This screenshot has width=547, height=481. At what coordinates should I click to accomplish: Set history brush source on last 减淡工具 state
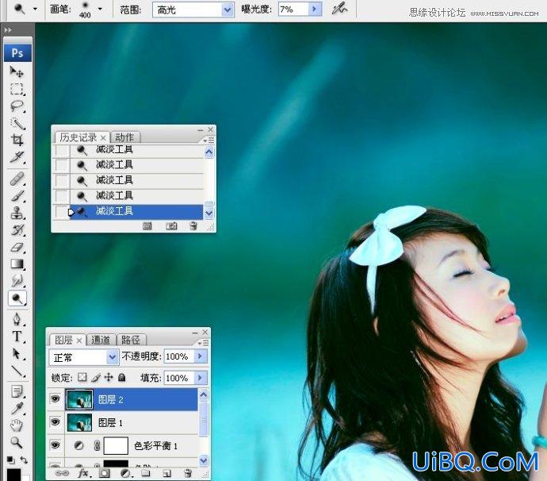[x=62, y=212]
